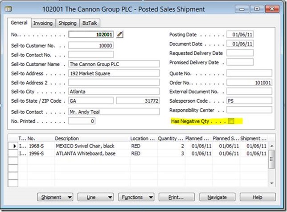Switch to the Shipping tab
This screenshot has width=287, height=212.
[x=68, y=23]
